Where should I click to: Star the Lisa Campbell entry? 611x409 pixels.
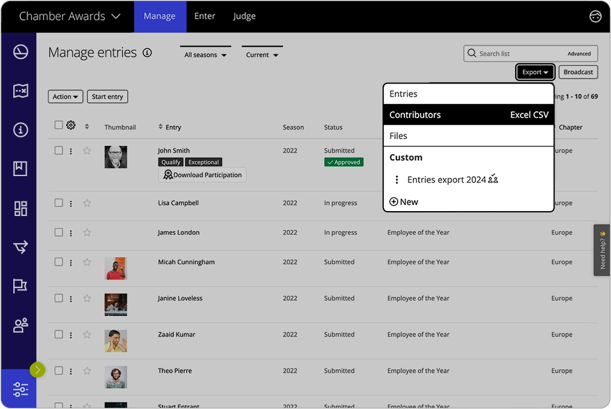tap(87, 203)
